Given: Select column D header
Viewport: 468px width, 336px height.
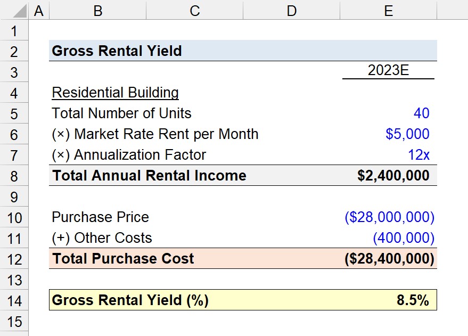Looking at the screenshot, I should tap(292, 10).
